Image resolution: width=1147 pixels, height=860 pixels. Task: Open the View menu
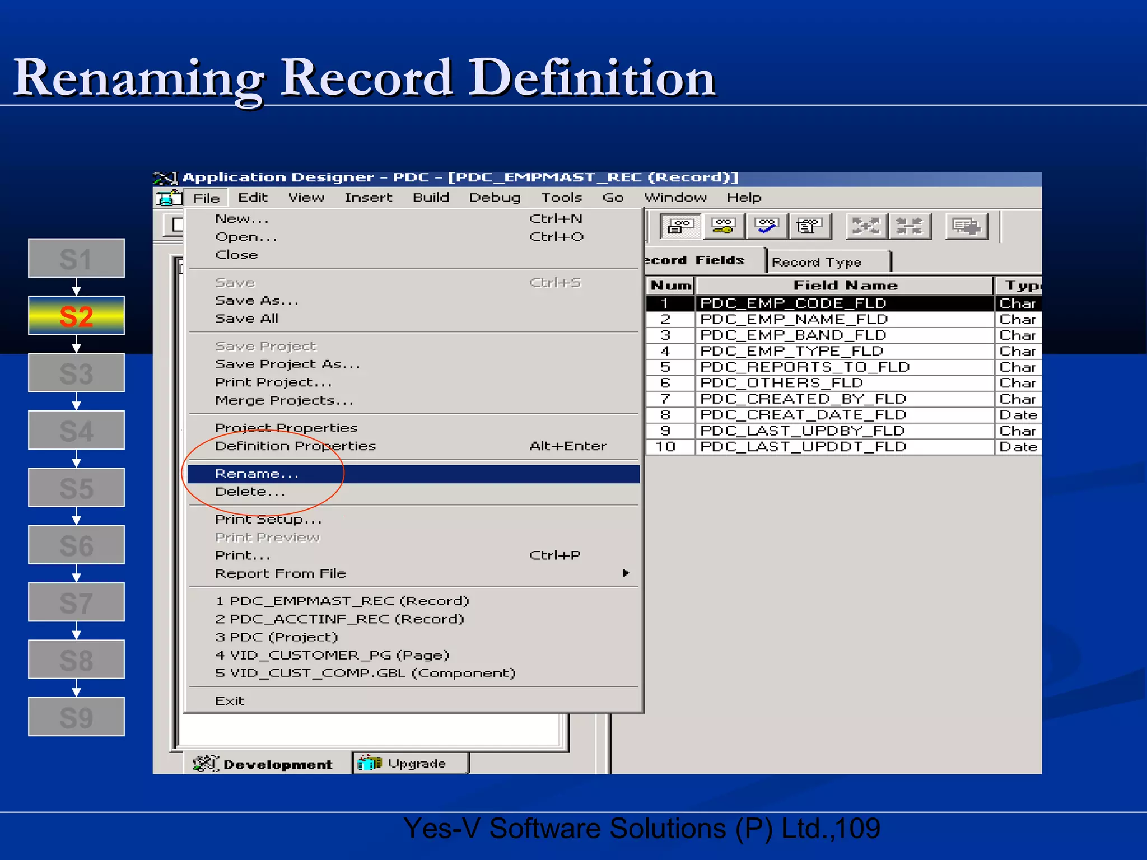pyautogui.click(x=306, y=198)
